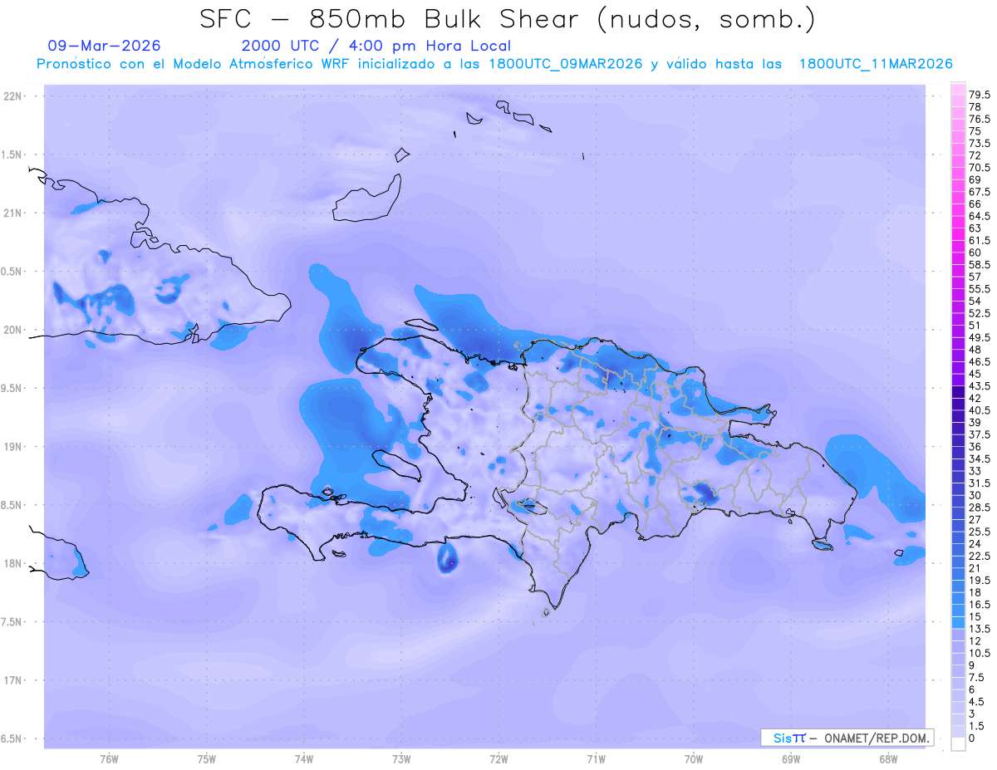The height and width of the screenshot is (770, 997).
Task: Click legend value '60' on the color scale
Action: tap(975, 253)
